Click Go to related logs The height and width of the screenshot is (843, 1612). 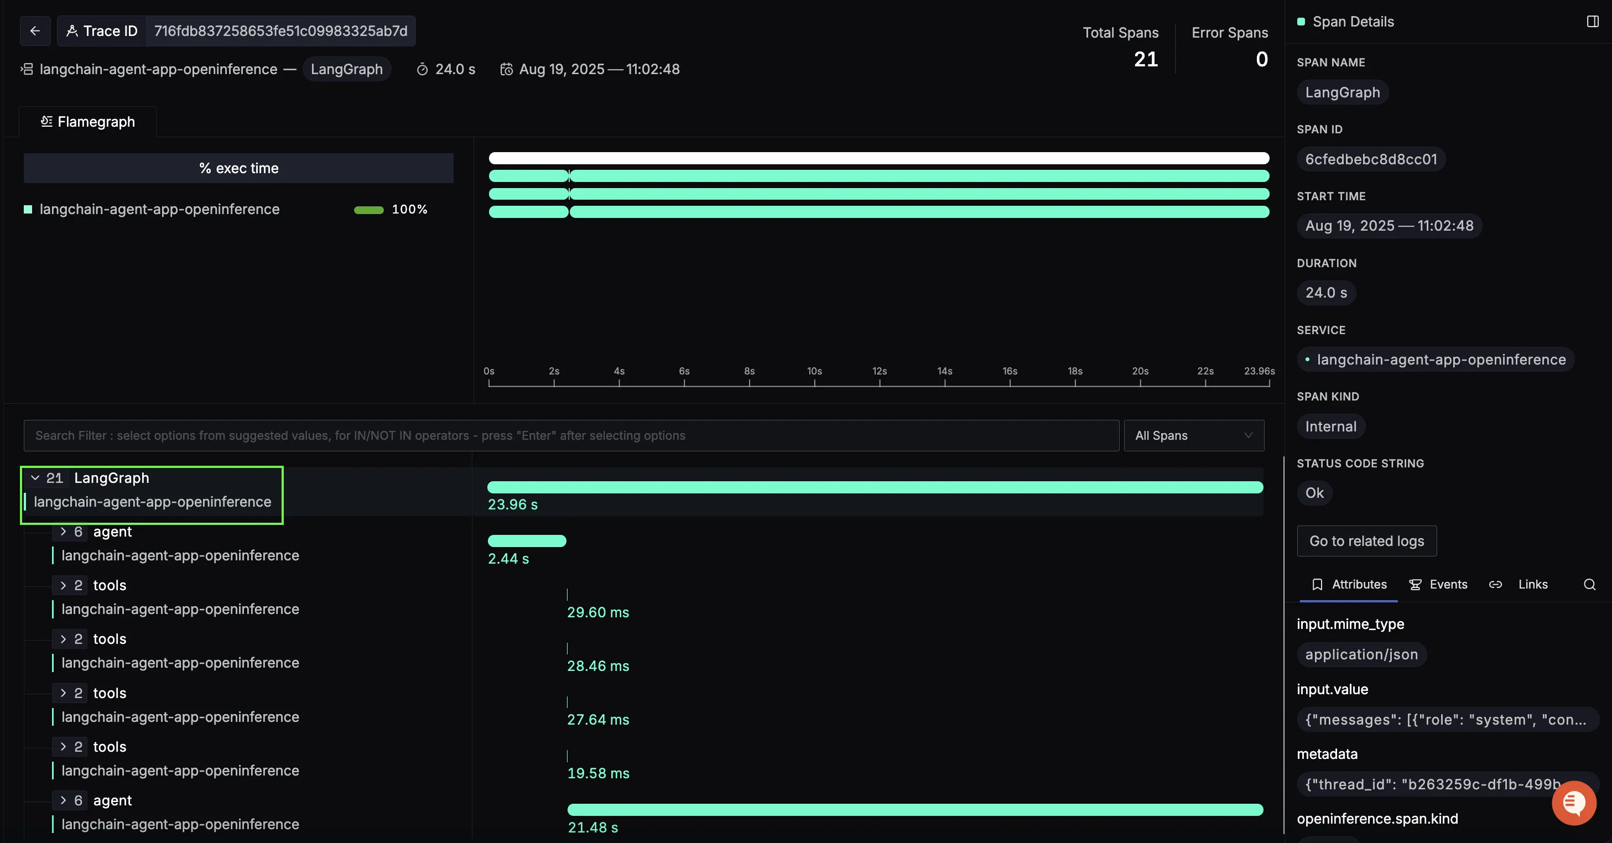coord(1367,541)
